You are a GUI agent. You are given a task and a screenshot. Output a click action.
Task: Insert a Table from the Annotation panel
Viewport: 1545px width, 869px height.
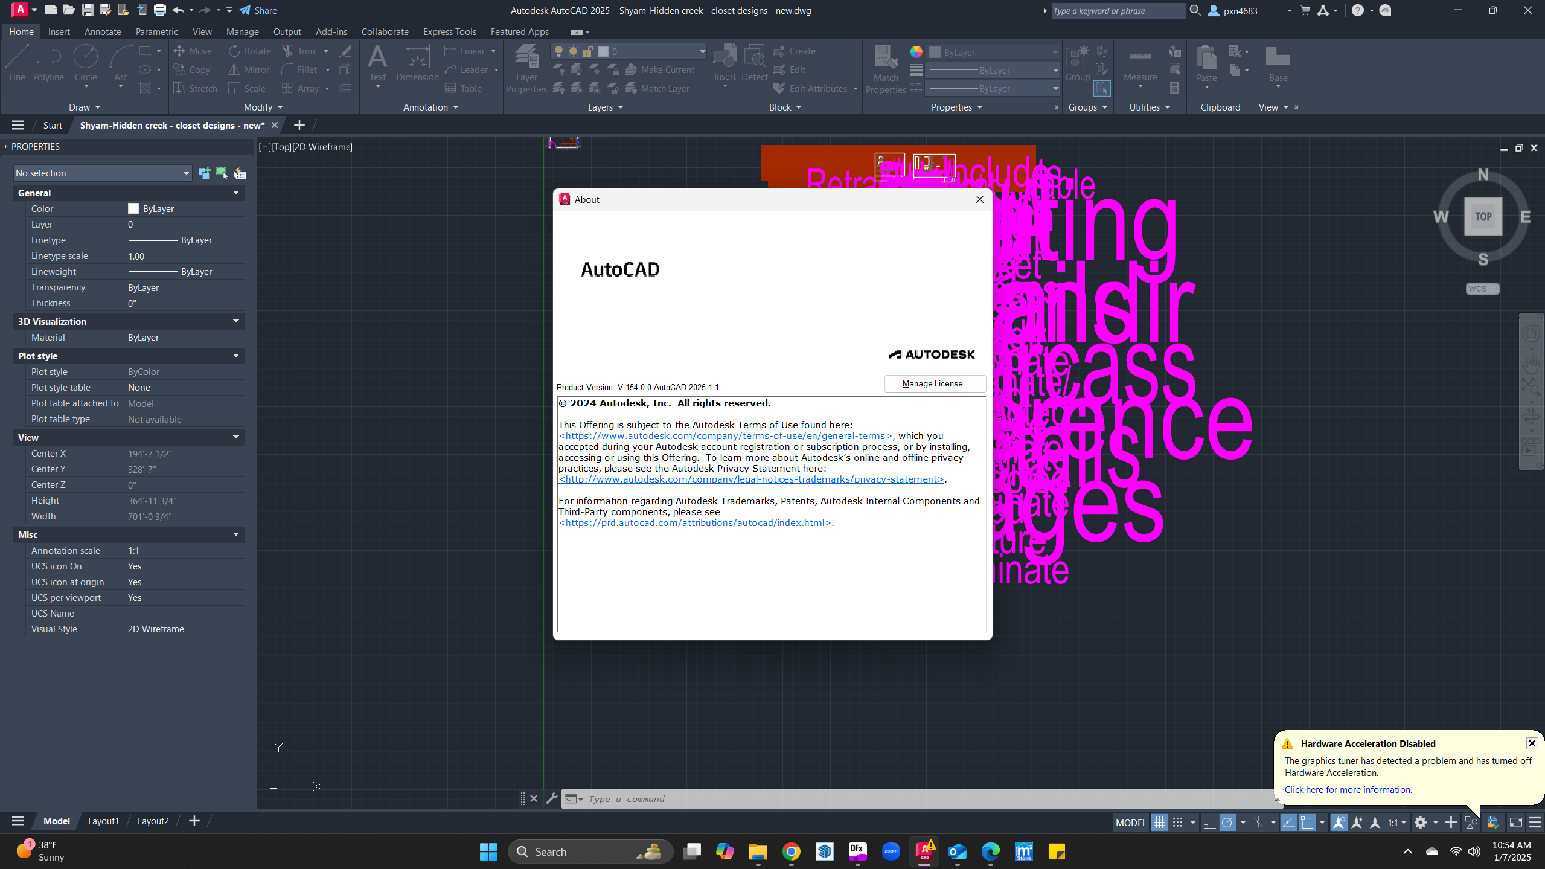pos(464,88)
